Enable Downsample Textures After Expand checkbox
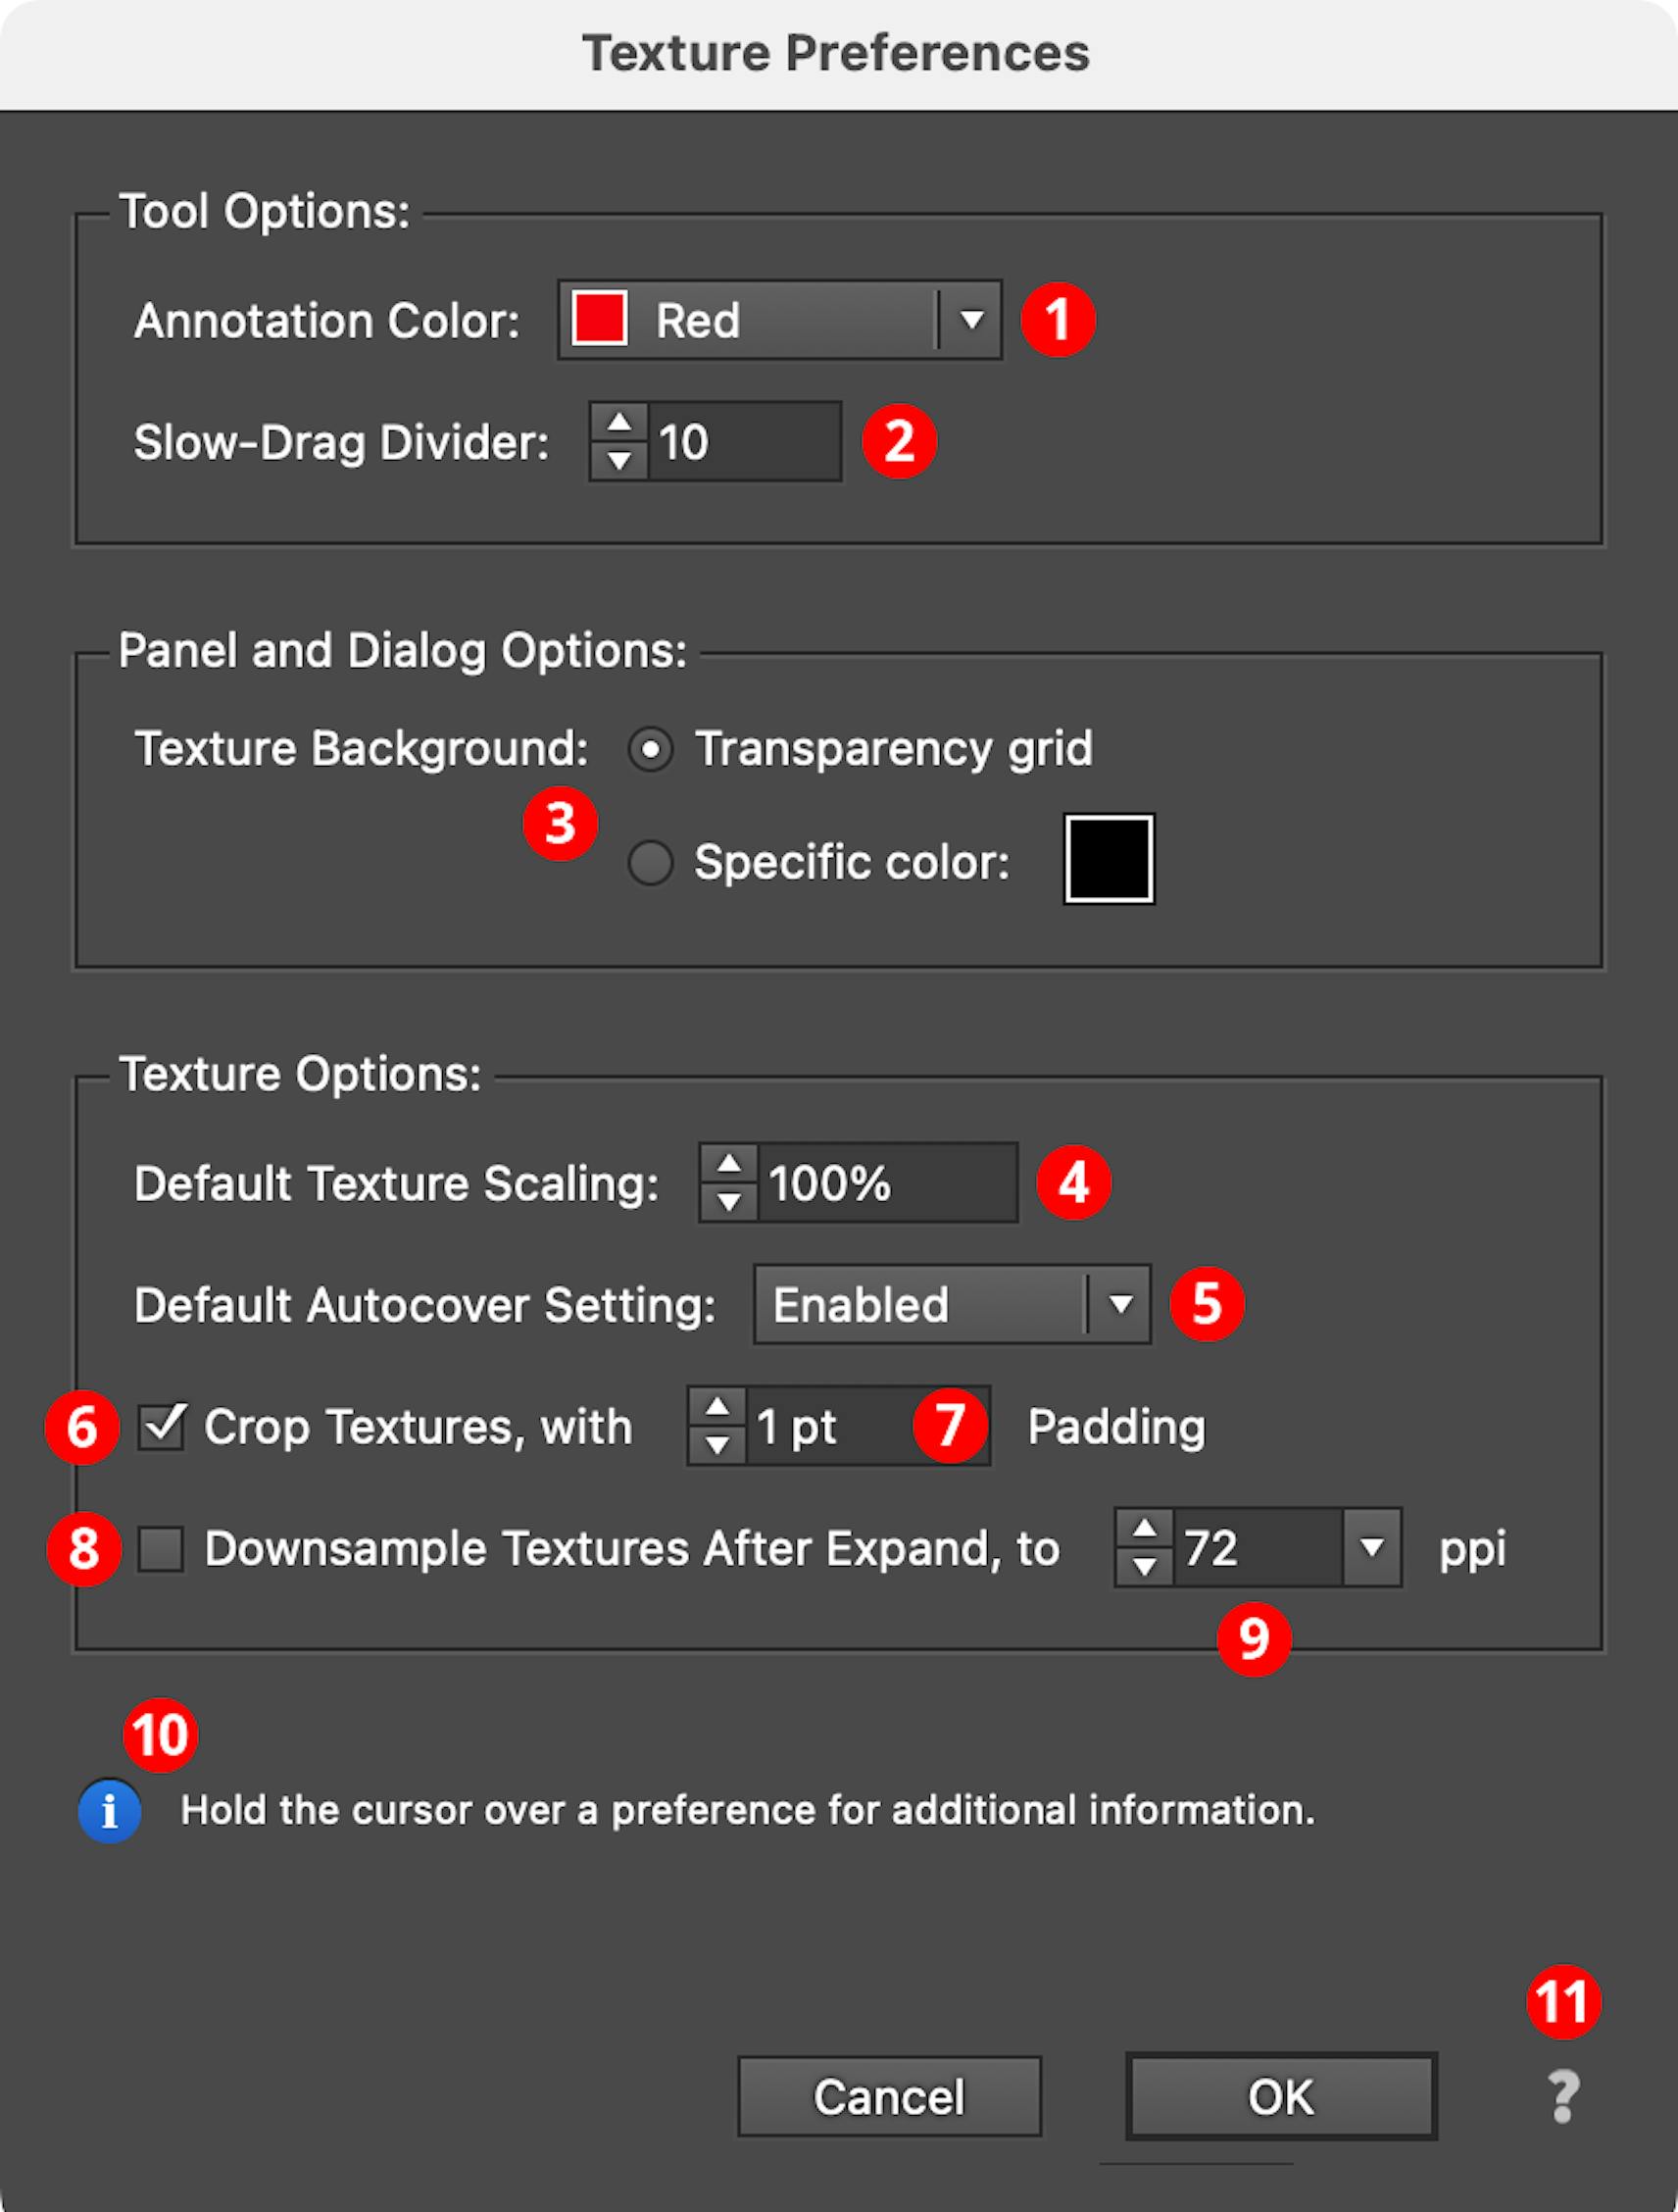The height and width of the screenshot is (2212, 1678). (x=161, y=1549)
